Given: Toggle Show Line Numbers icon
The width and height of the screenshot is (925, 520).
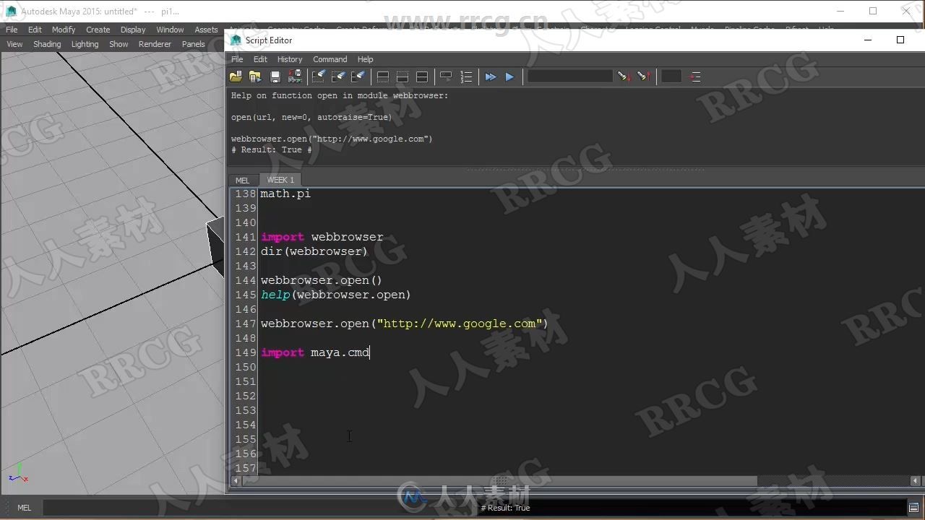Looking at the screenshot, I should 466,77.
